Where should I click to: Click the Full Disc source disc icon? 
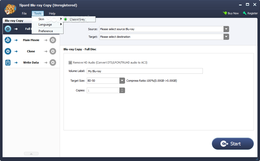[x=8, y=29]
